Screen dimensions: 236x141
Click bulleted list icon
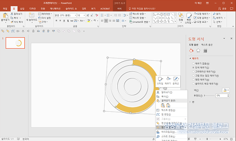(x=102, y=15)
